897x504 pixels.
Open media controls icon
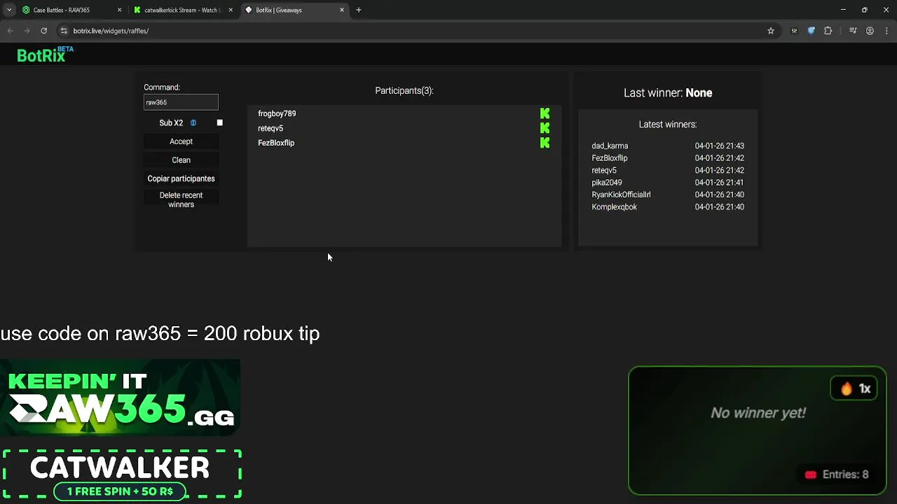[853, 31]
